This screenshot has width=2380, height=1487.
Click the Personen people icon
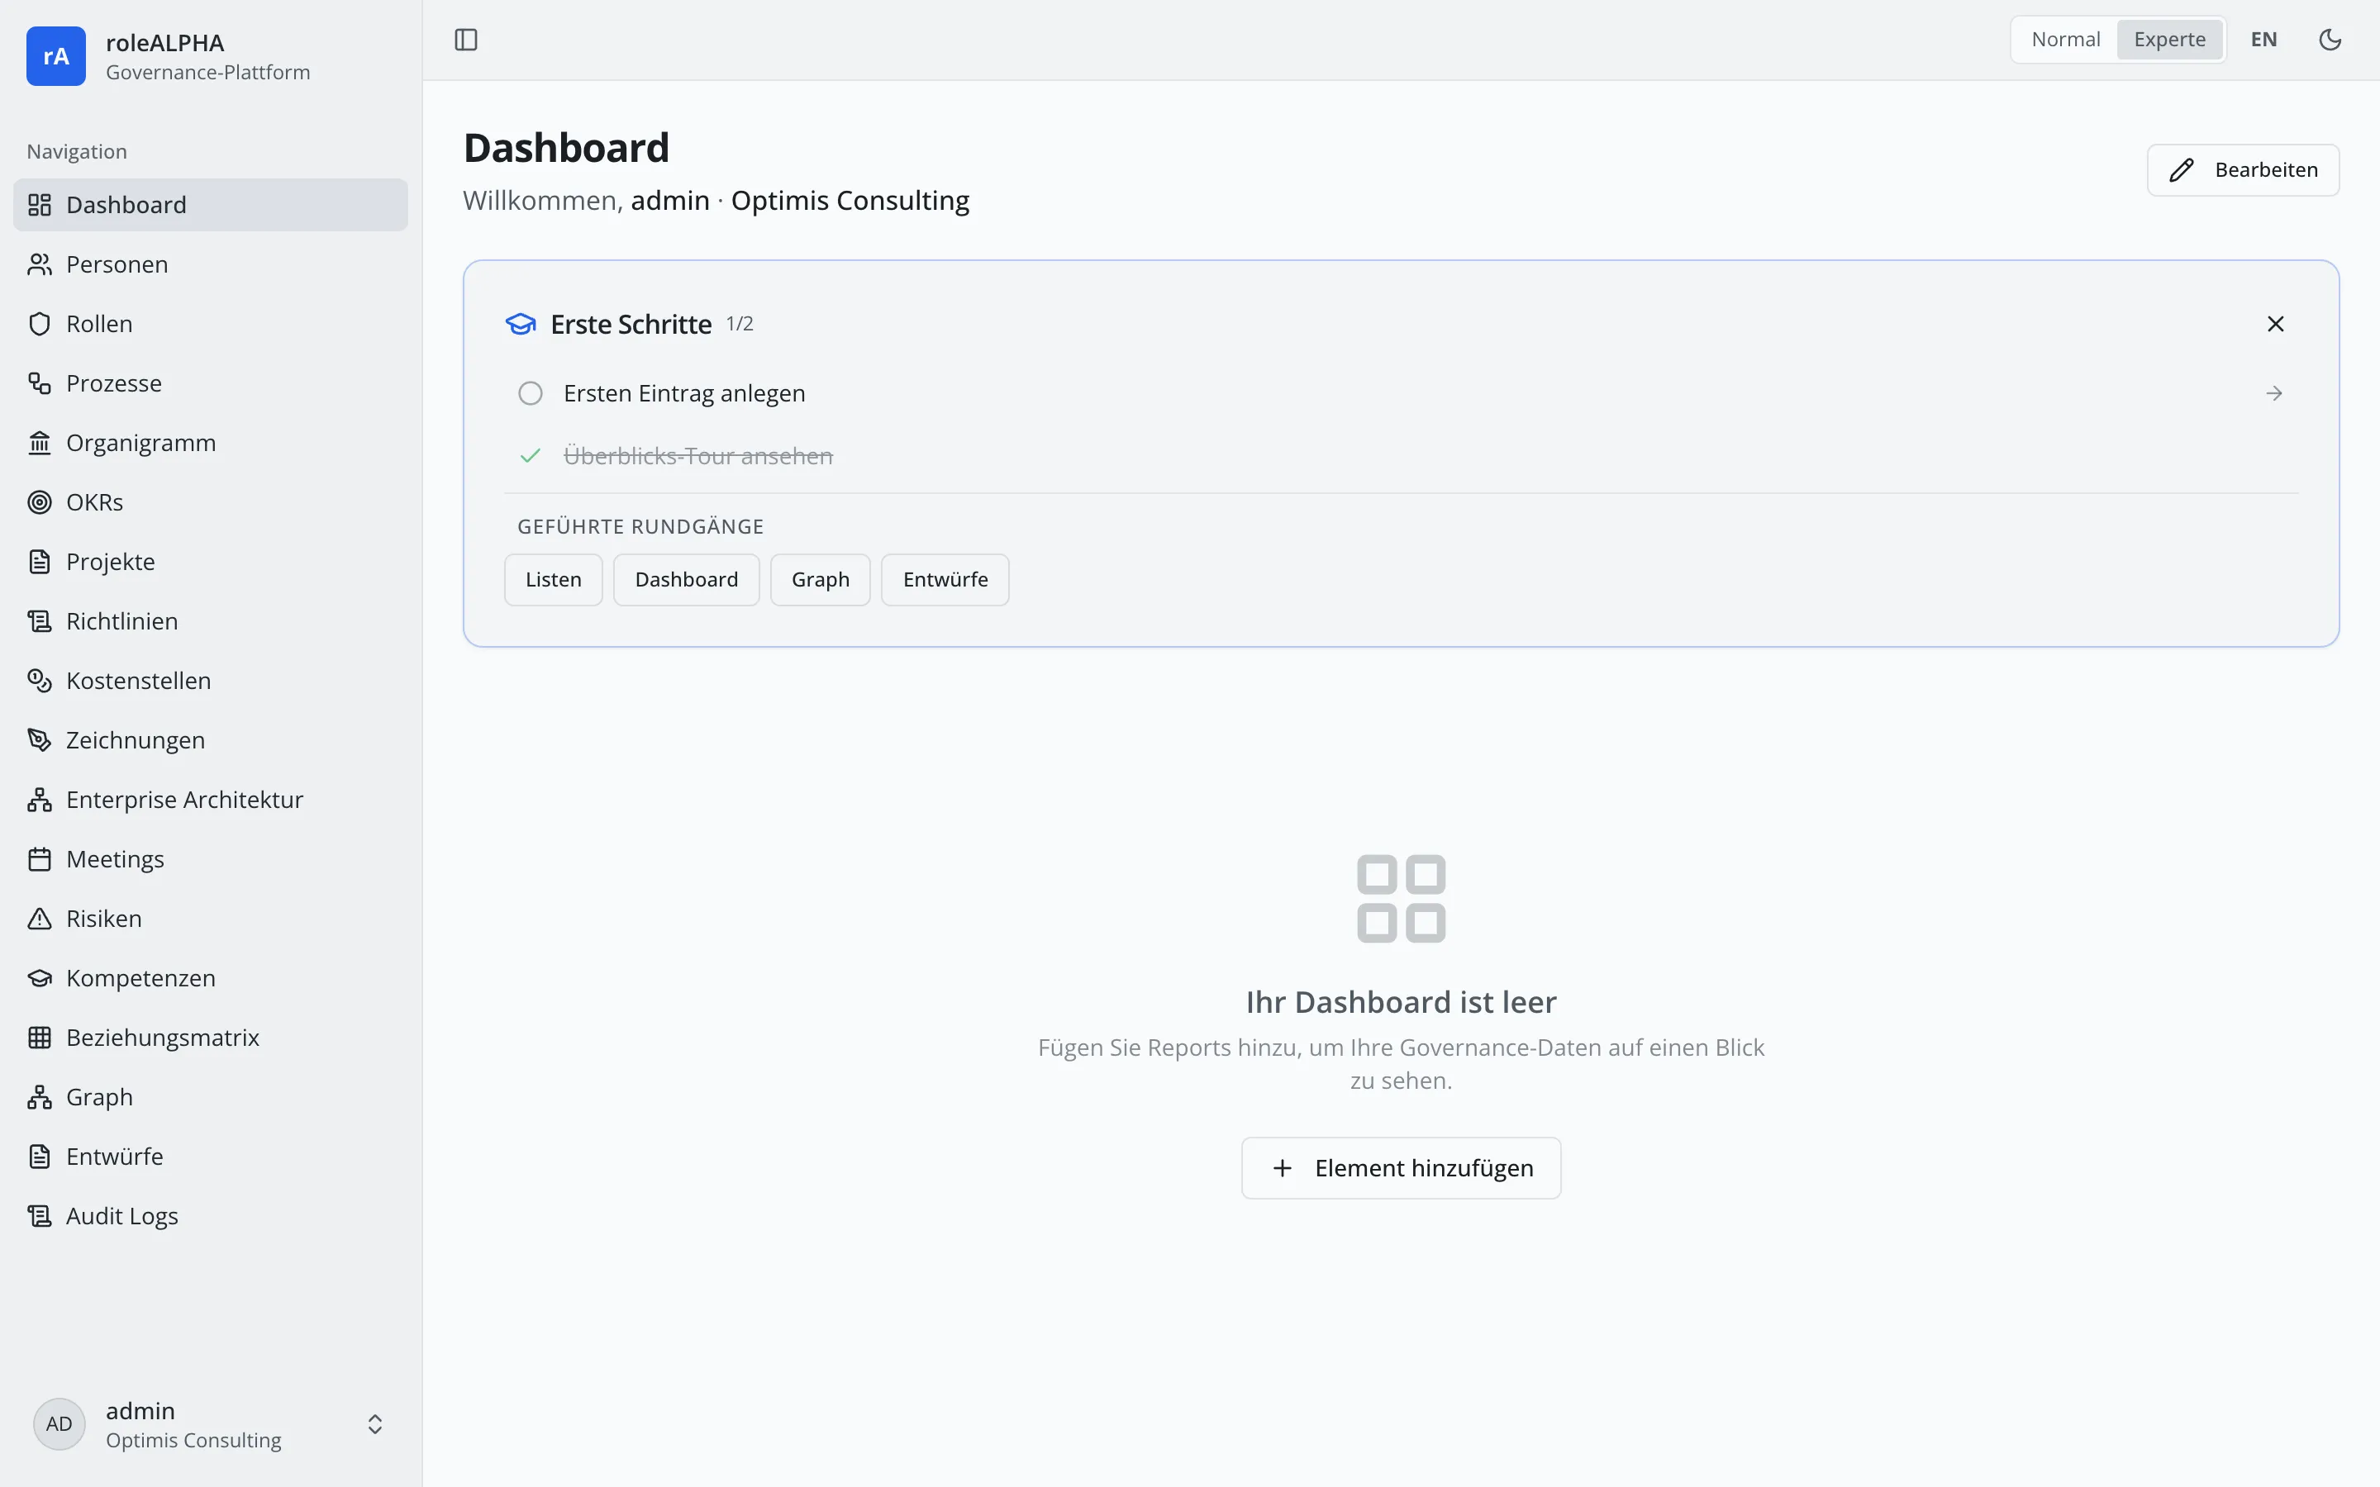40,264
